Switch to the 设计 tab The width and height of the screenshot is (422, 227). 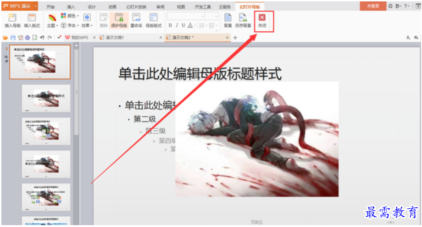91,7
